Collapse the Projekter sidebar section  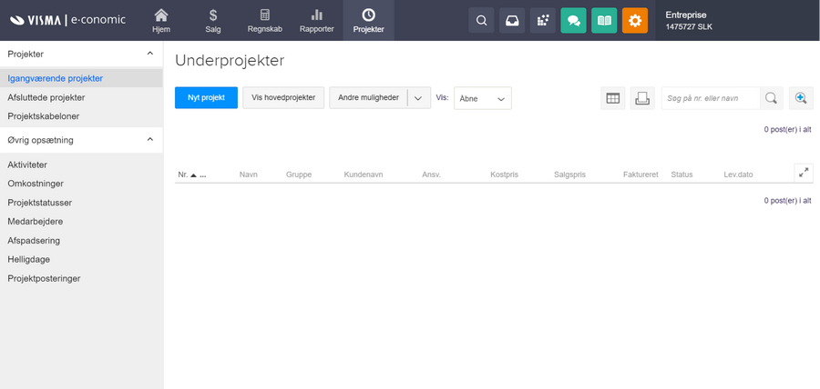150,54
